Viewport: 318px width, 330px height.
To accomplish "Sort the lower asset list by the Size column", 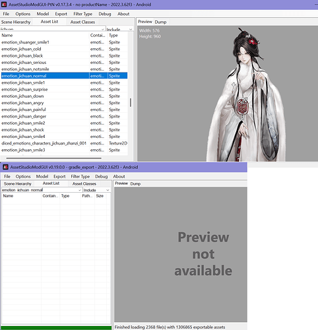I will pos(100,196).
